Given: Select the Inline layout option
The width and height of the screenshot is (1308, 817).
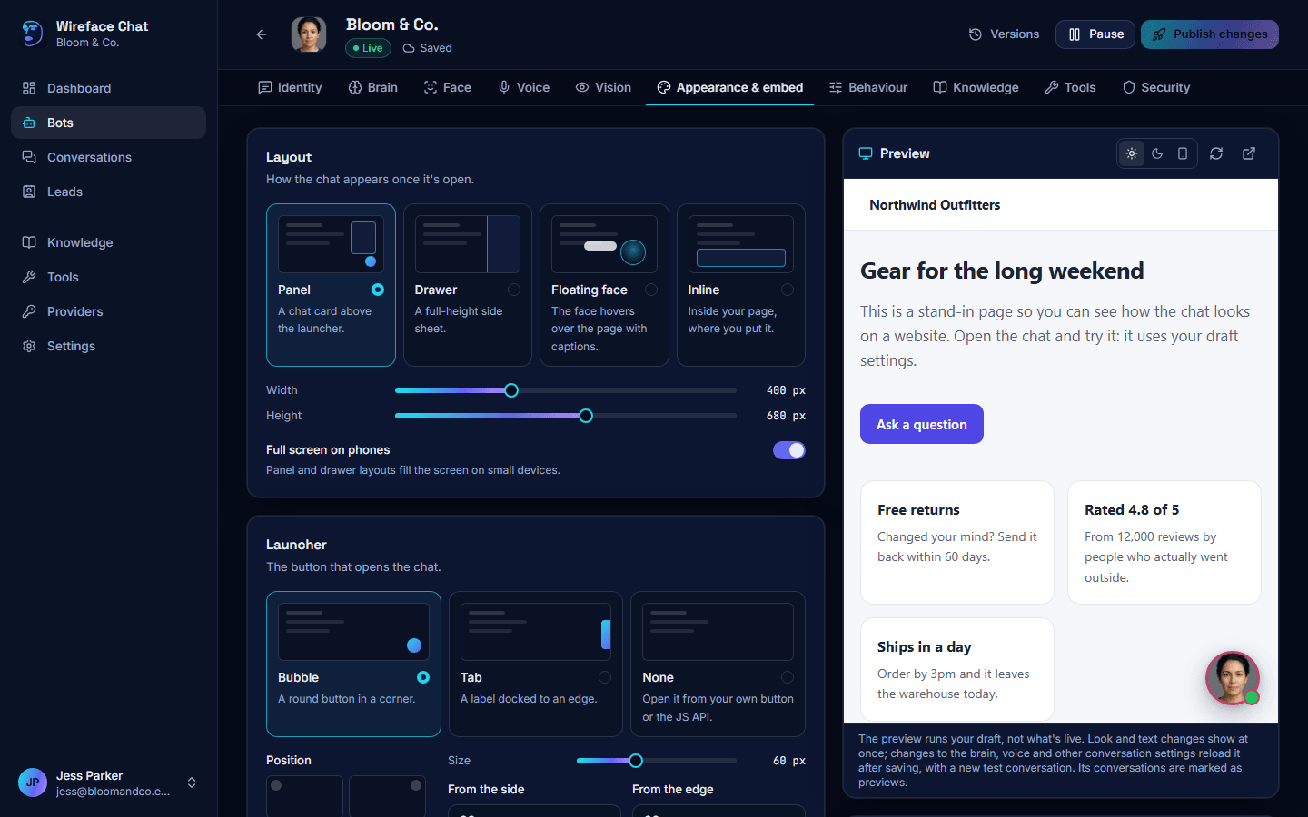Looking at the screenshot, I should (740, 285).
